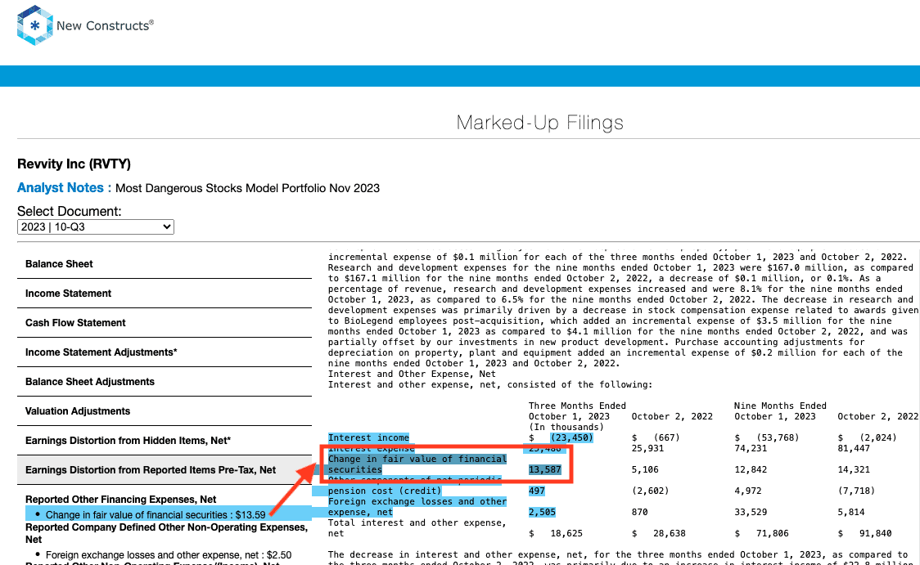The image size is (920, 565).
Task: Click the Total interest and other expense label
Action: click(x=417, y=527)
